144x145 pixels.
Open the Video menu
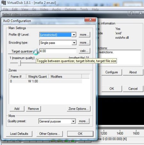44,9
